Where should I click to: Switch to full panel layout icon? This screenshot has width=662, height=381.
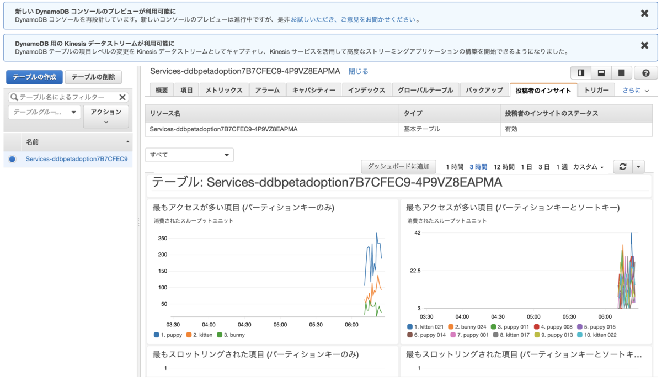coord(621,73)
